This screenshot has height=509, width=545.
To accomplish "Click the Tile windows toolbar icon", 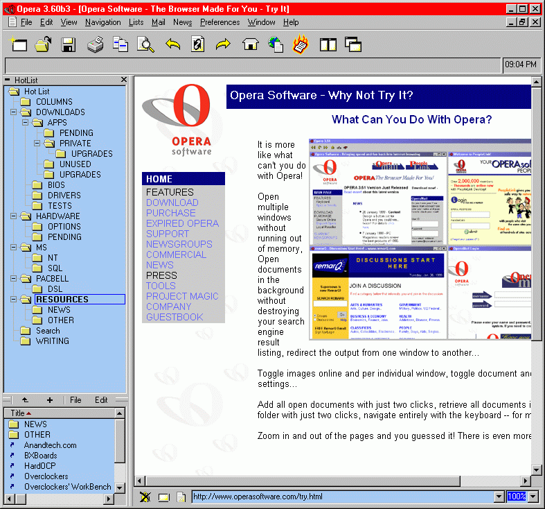I will pyautogui.click(x=328, y=46).
